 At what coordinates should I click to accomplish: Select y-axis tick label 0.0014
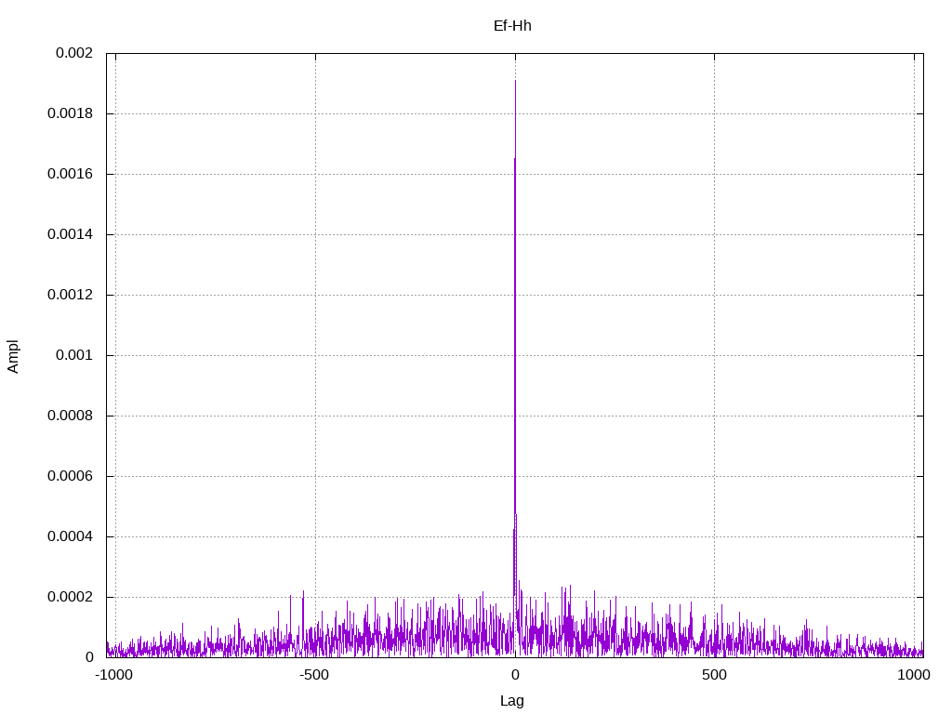click(x=71, y=234)
